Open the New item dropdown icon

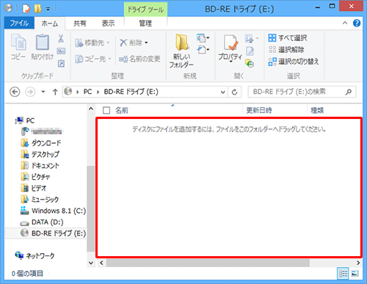tap(203, 38)
